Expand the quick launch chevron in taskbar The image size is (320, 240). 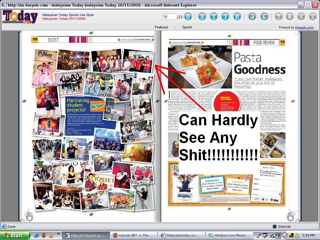58,234
